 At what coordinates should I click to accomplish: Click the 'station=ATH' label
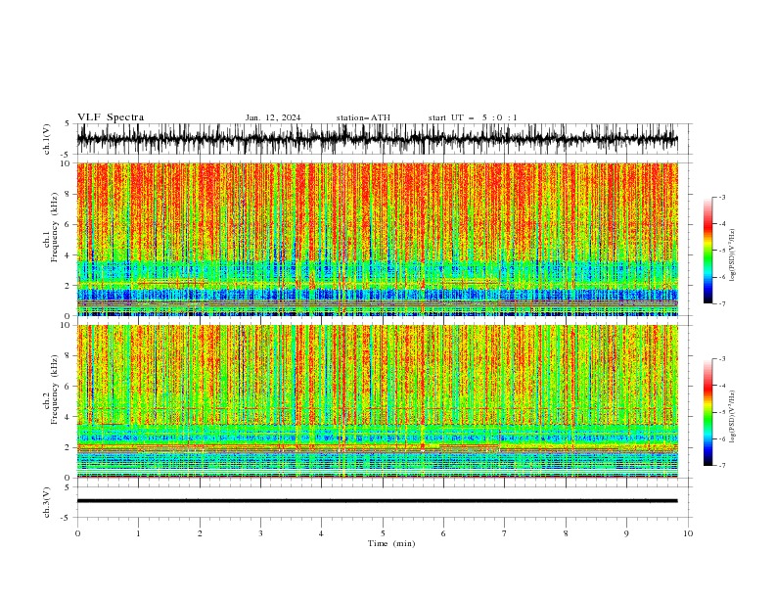pyautogui.click(x=363, y=117)
